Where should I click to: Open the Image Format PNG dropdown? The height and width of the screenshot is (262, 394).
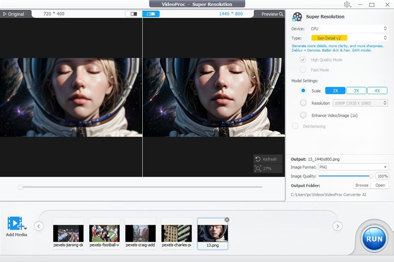tap(354, 167)
